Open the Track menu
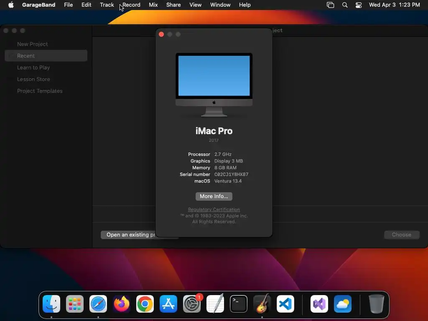Image resolution: width=428 pixels, height=321 pixels. tap(107, 5)
